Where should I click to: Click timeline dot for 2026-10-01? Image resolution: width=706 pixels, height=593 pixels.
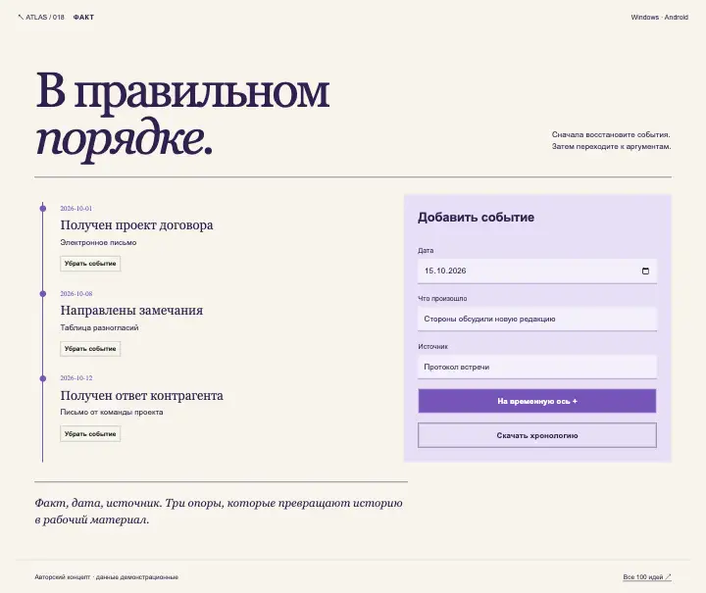pyautogui.click(x=43, y=209)
